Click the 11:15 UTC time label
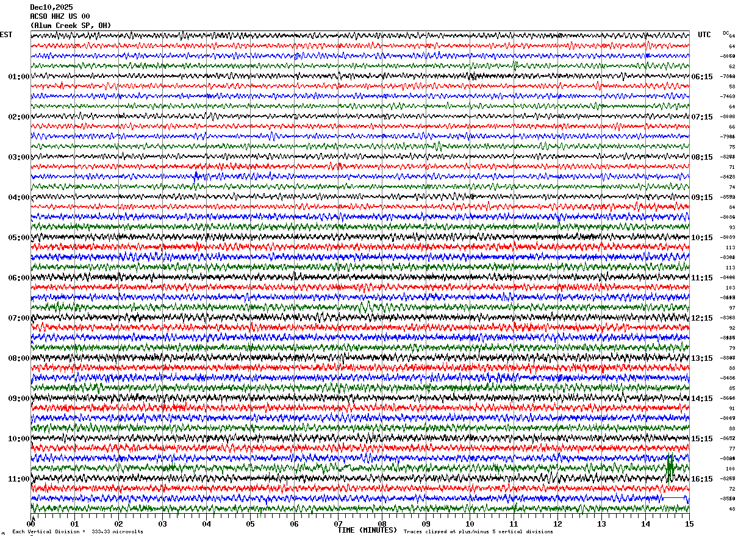The height and width of the screenshot is (540, 738). (x=702, y=278)
